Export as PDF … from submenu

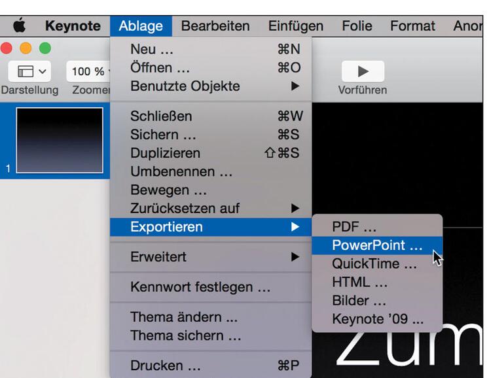pos(377,227)
